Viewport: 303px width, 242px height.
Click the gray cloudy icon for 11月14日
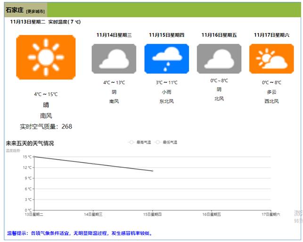coord(114,59)
